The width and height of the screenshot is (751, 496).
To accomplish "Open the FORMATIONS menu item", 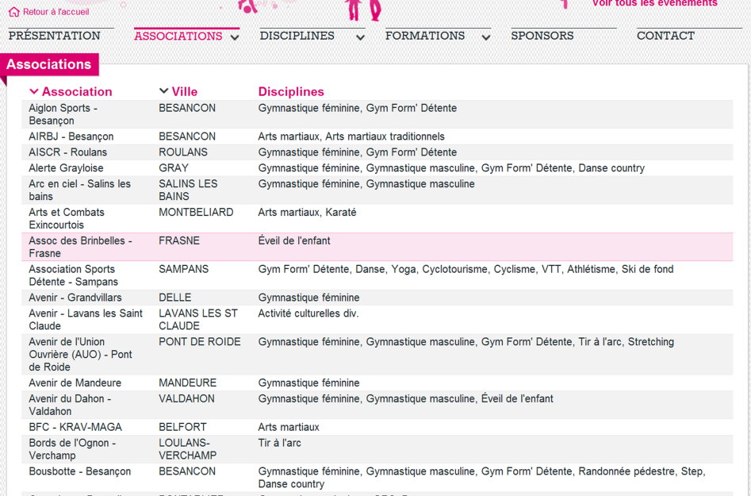I will (x=425, y=36).
